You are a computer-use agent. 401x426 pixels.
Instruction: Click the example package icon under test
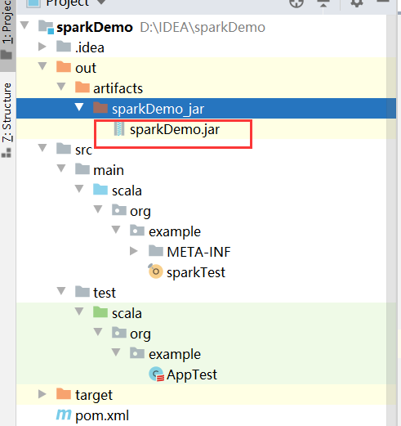tap(137, 353)
